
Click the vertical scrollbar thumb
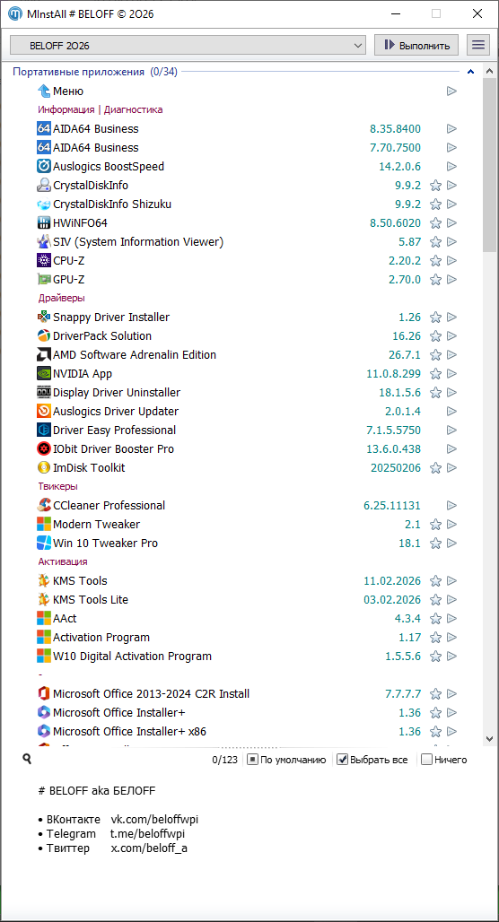click(489, 165)
